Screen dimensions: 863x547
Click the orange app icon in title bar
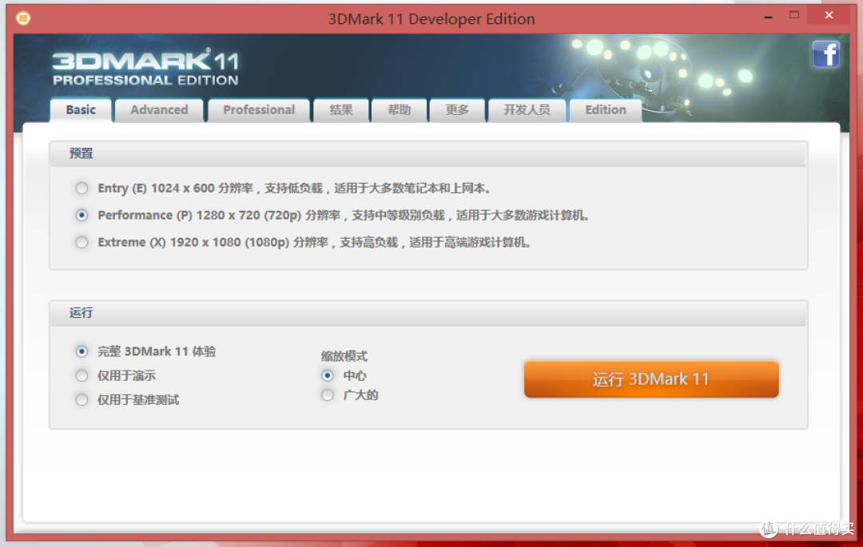(23, 18)
